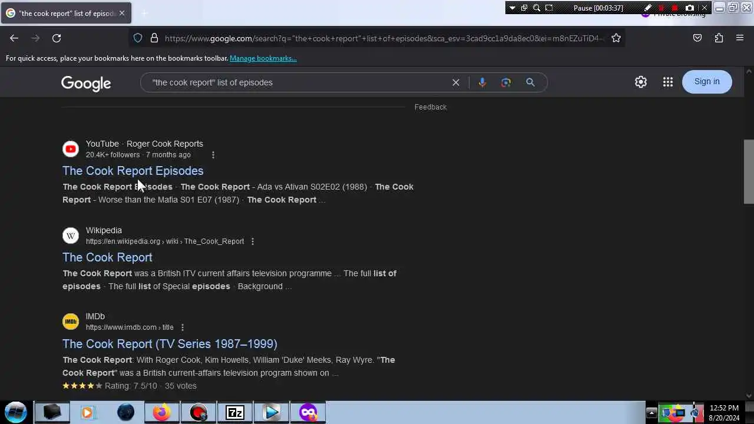Show site security padlock information
754x424 pixels.
point(154,38)
